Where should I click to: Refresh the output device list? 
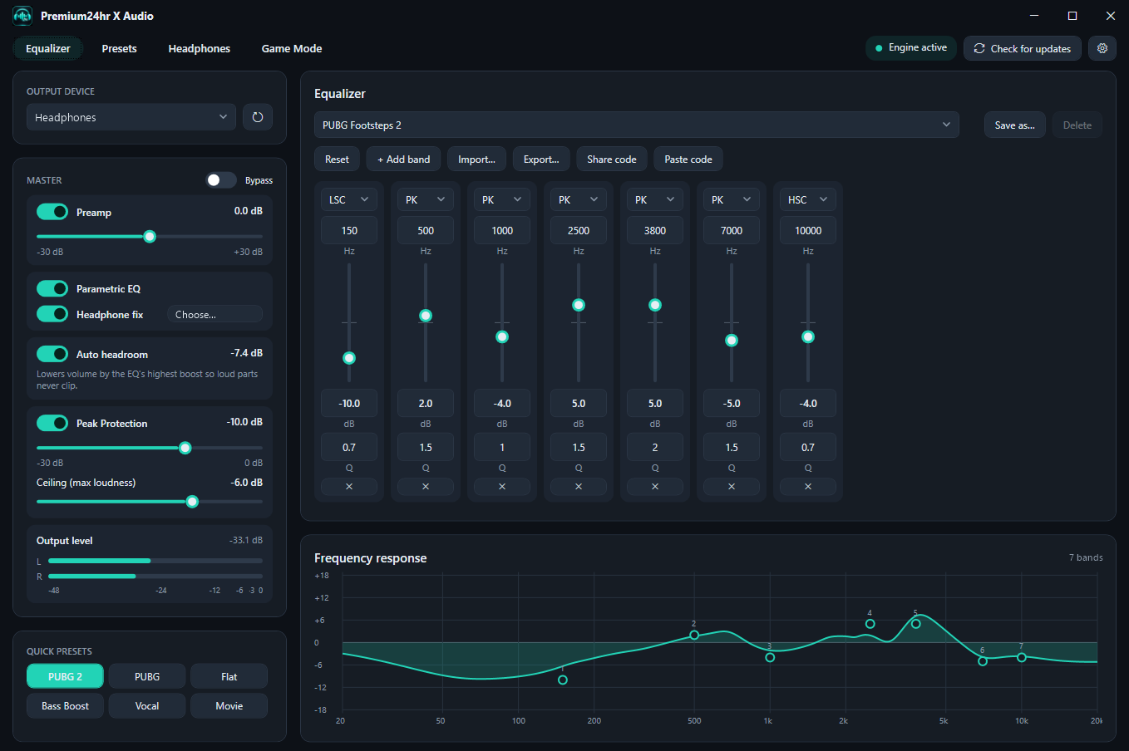click(x=258, y=117)
